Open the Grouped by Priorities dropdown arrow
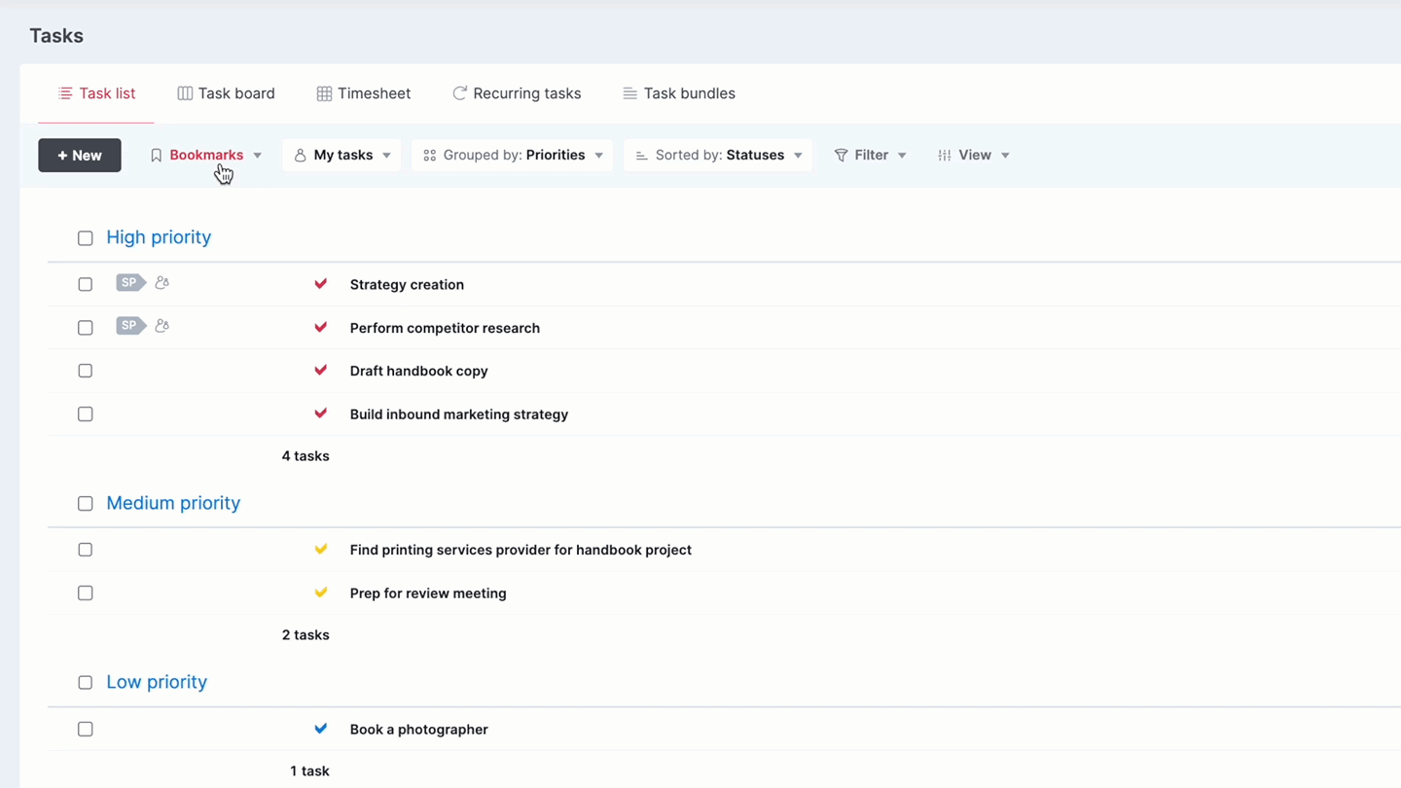 (599, 156)
